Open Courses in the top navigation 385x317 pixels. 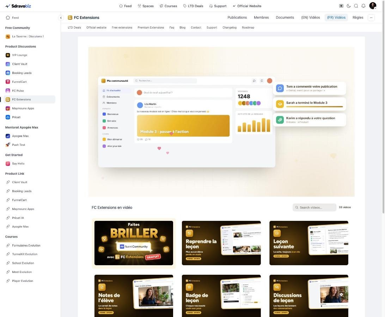click(169, 6)
